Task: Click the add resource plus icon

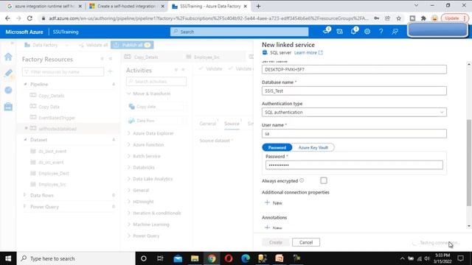Action: click(x=110, y=71)
